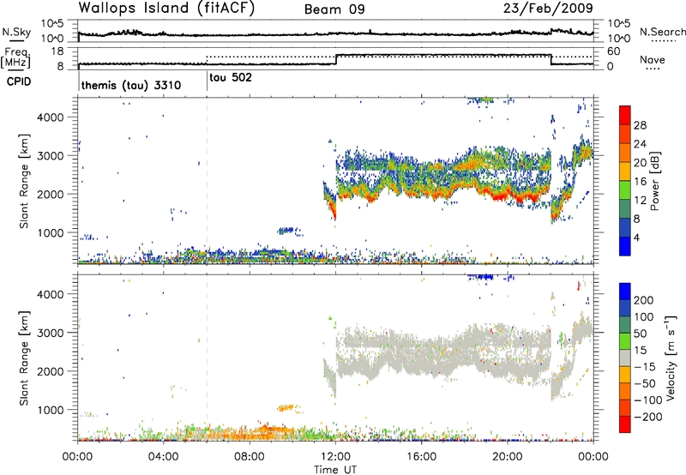Click the 'N.Sky' legend label
Viewport: 686px width, 475px height.
[16, 32]
